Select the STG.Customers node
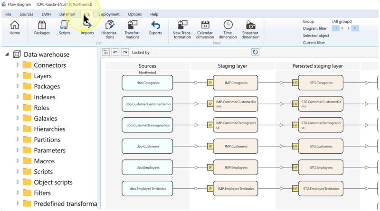 [x=321, y=146]
